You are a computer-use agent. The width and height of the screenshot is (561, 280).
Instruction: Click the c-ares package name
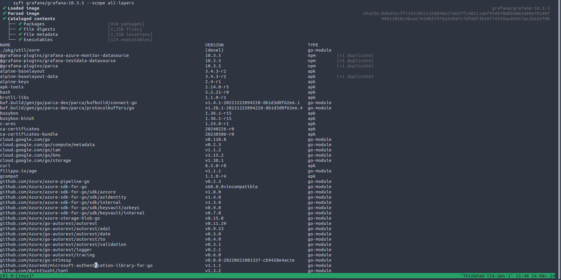click(8, 124)
